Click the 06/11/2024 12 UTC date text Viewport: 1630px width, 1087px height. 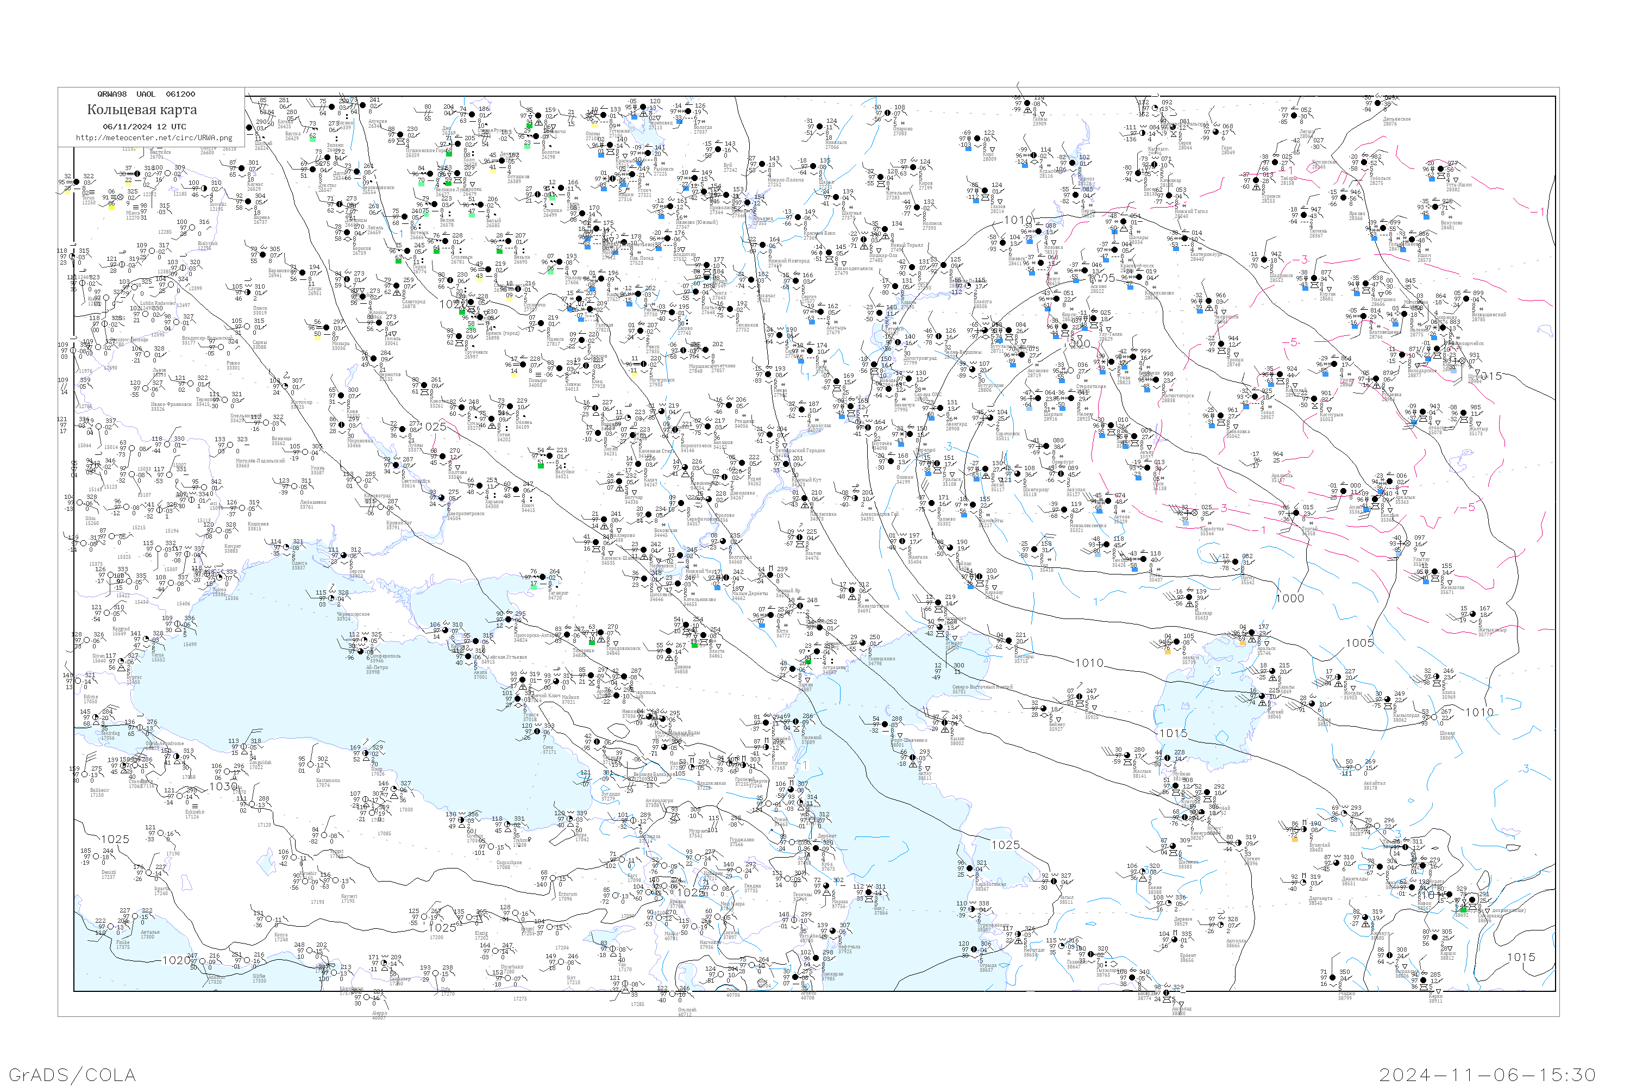click(144, 127)
